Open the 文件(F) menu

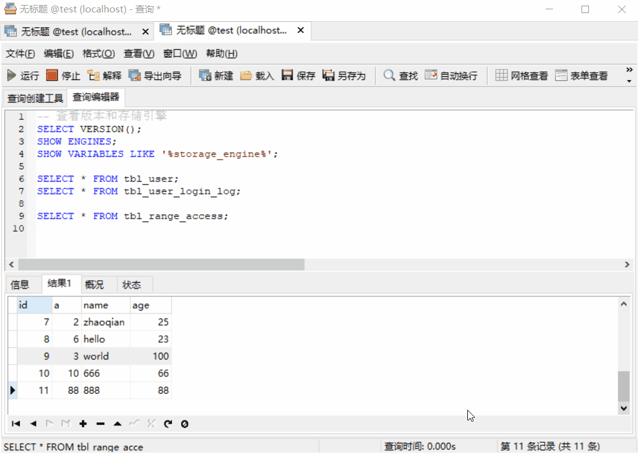pyautogui.click(x=20, y=54)
